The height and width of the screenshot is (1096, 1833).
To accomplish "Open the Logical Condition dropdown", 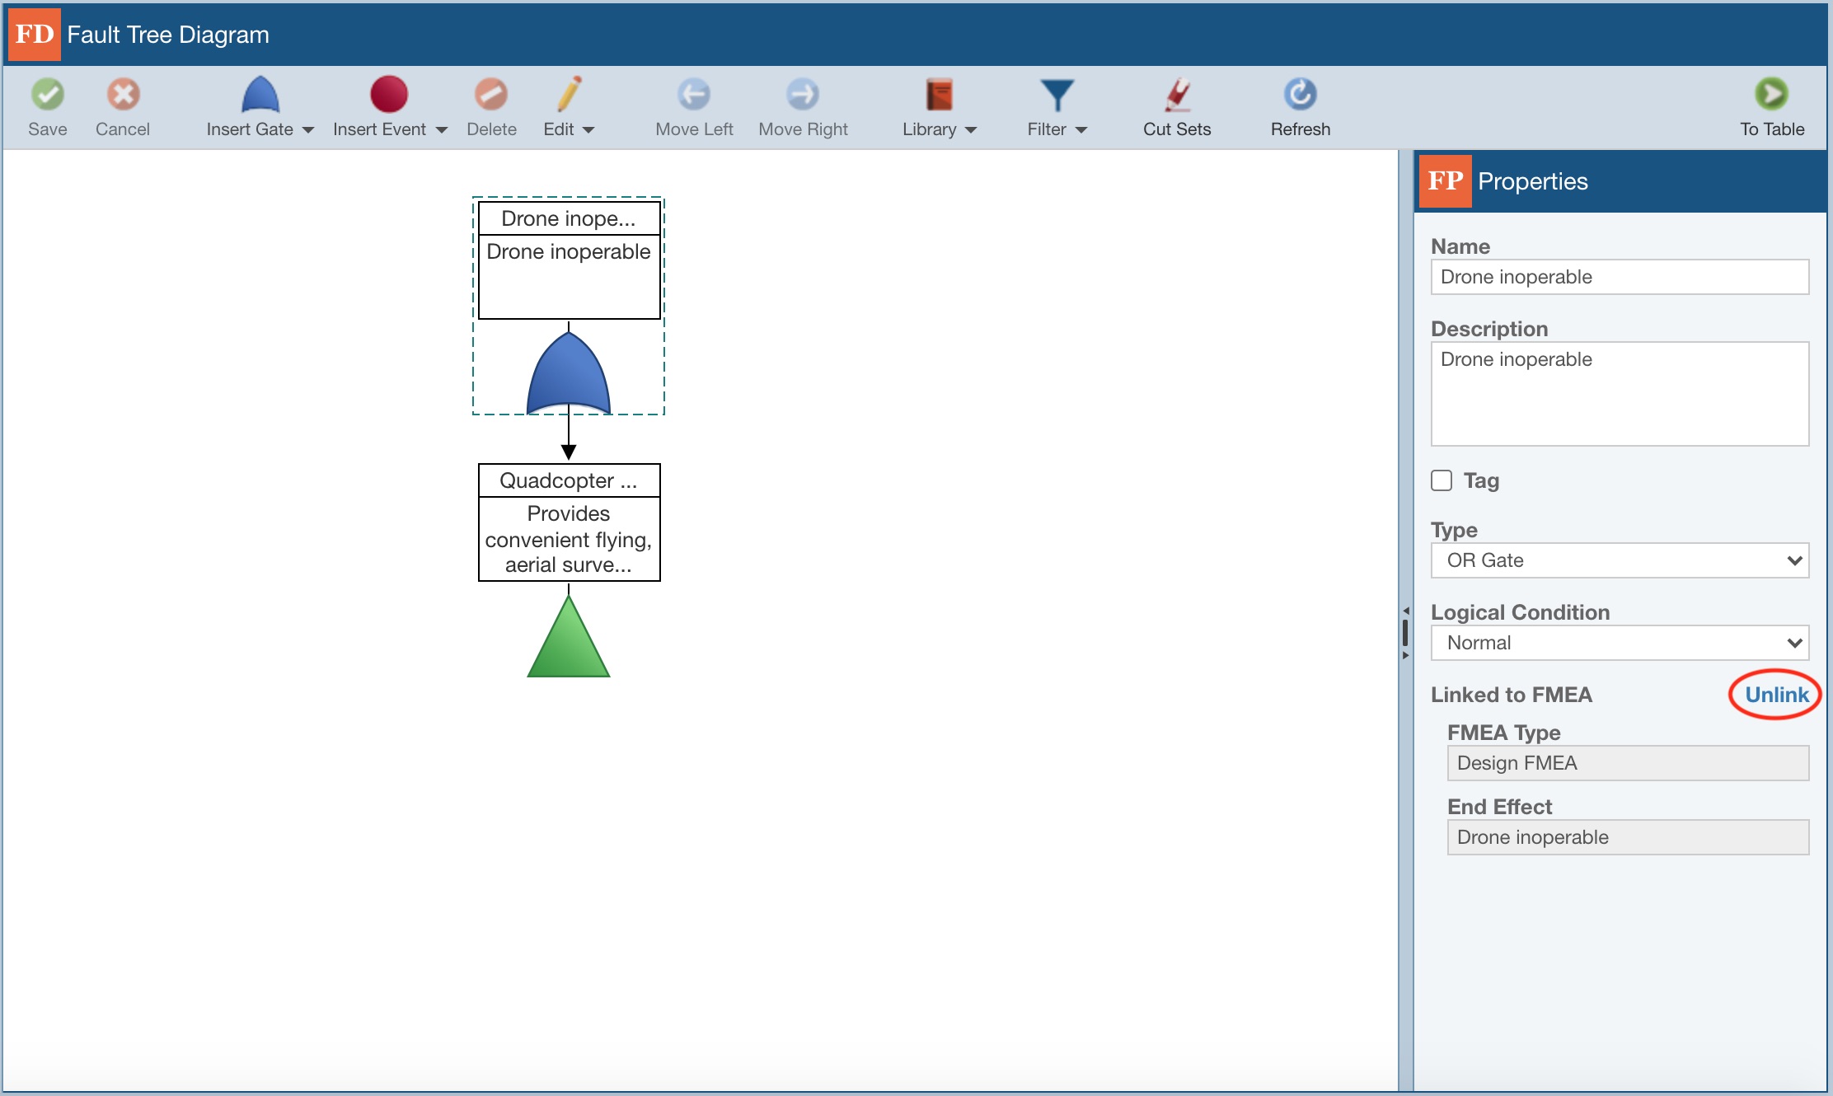I will point(1618,643).
